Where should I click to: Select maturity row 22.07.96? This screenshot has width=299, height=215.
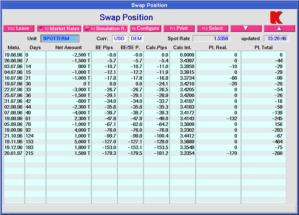pos(145,90)
